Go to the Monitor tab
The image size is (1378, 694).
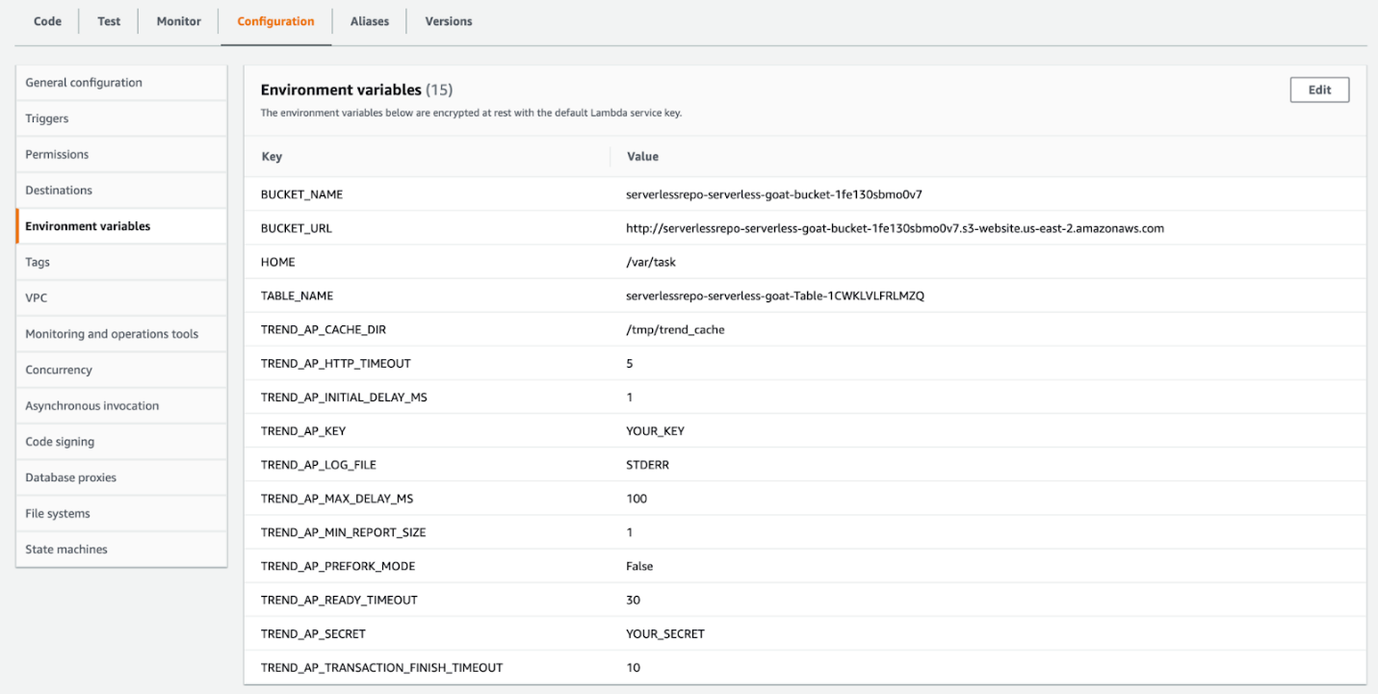coord(179,21)
